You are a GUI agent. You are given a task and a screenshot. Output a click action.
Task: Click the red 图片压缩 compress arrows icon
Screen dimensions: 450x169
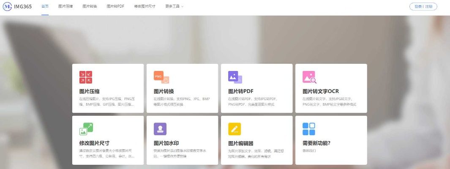[x=86, y=77]
